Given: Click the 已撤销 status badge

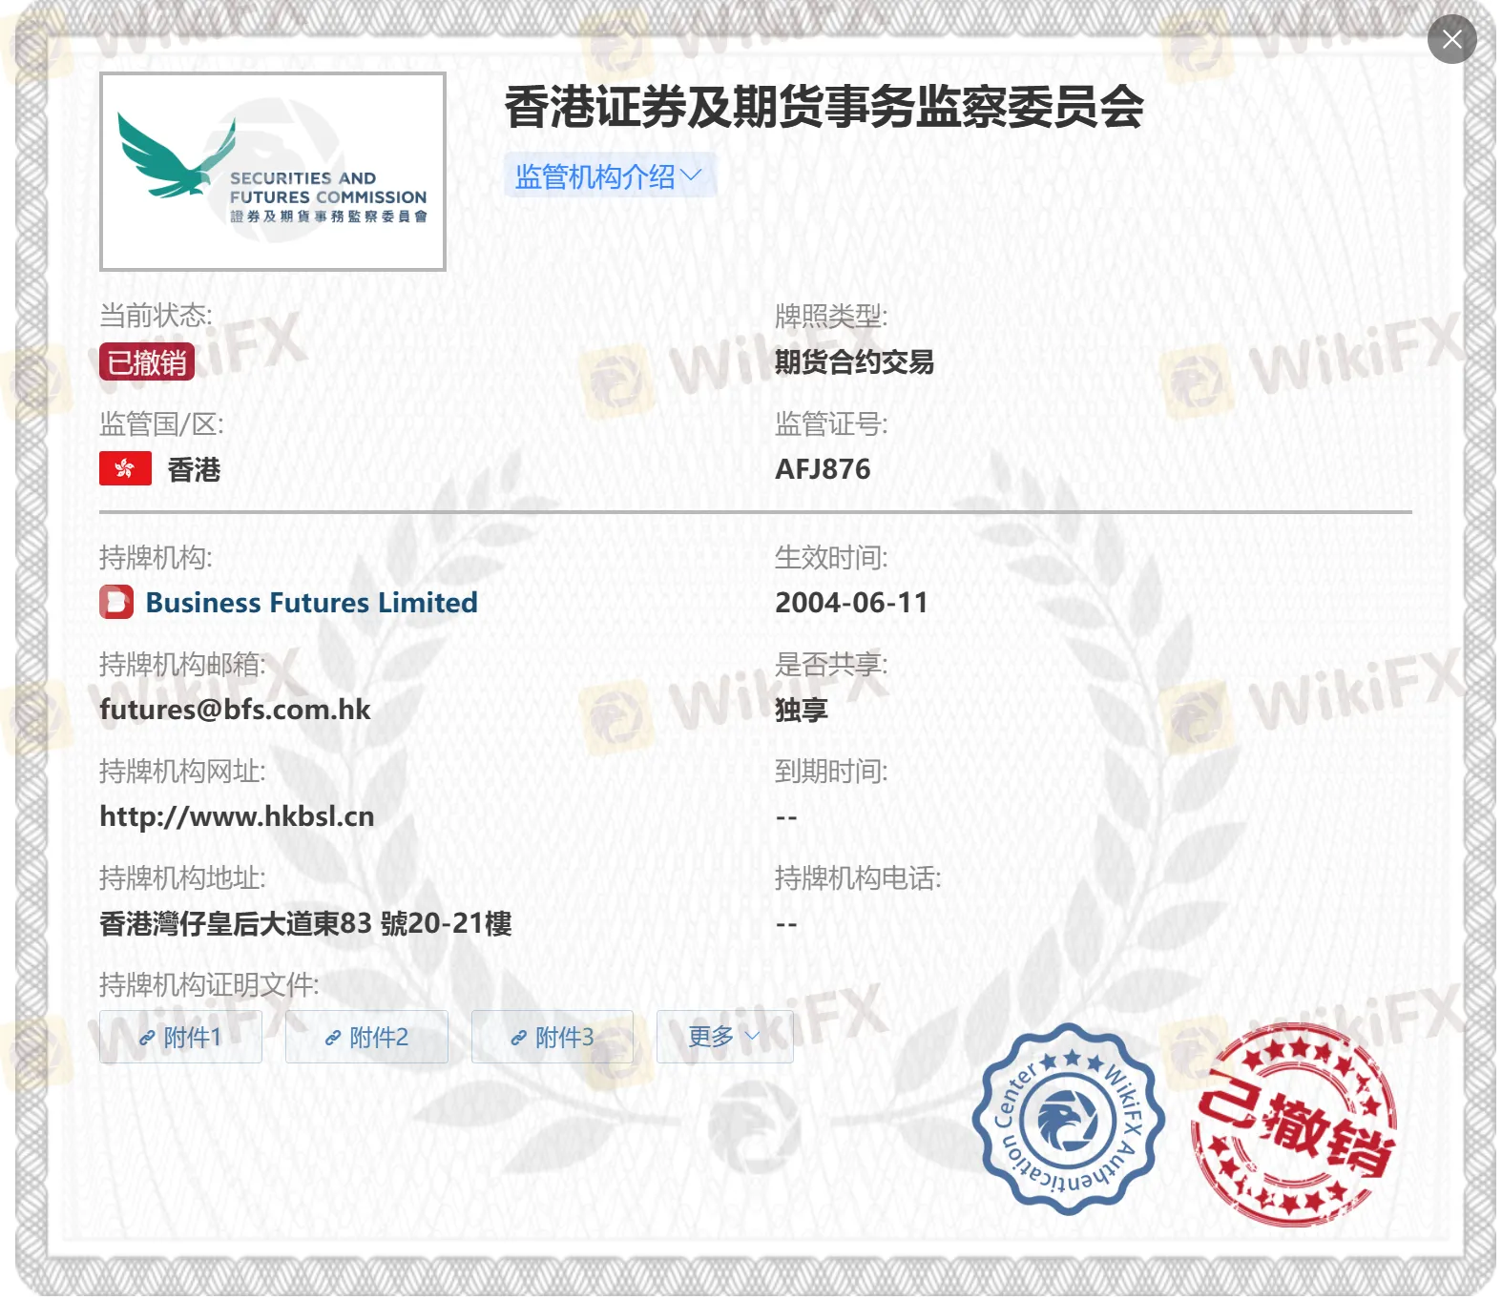Looking at the screenshot, I should (x=147, y=362).
